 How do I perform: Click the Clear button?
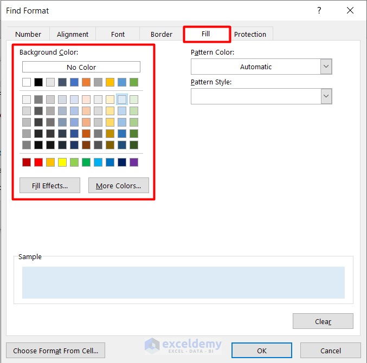(323, 321)
